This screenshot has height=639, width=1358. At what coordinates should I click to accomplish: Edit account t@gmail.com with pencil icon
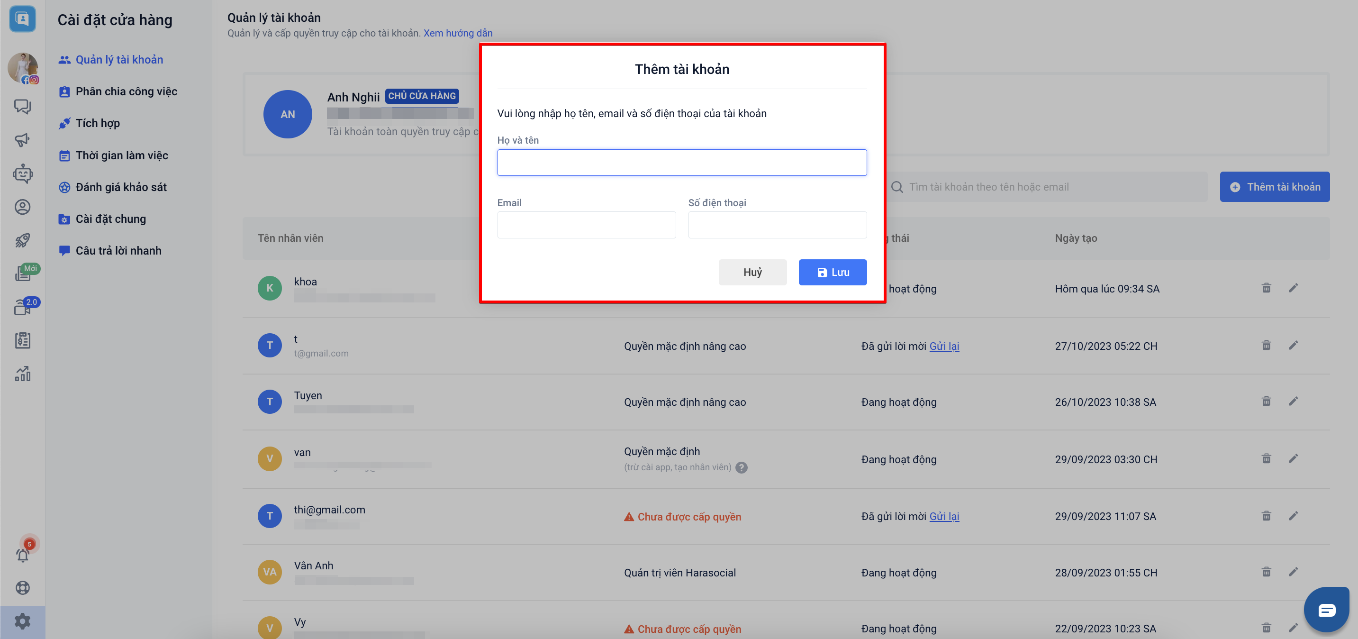coord(1293,345)
